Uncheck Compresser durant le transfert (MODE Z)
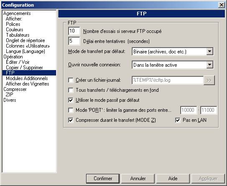Viewport: 227px width, 186px height. (x=71, y=120)
